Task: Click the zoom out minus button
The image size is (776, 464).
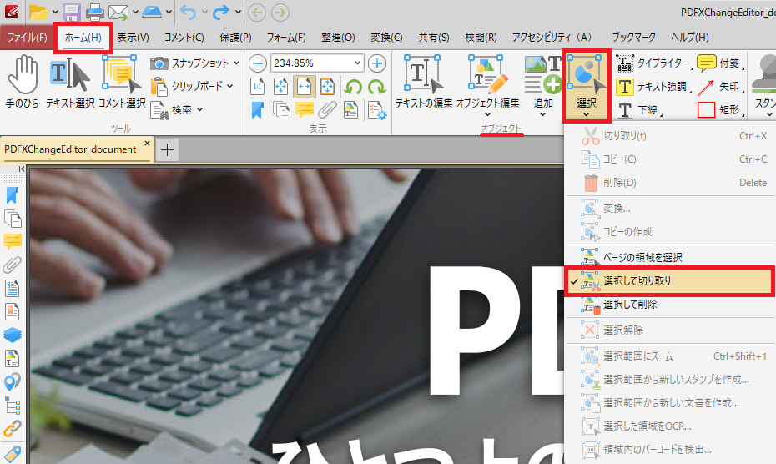Action: [257, 63]
